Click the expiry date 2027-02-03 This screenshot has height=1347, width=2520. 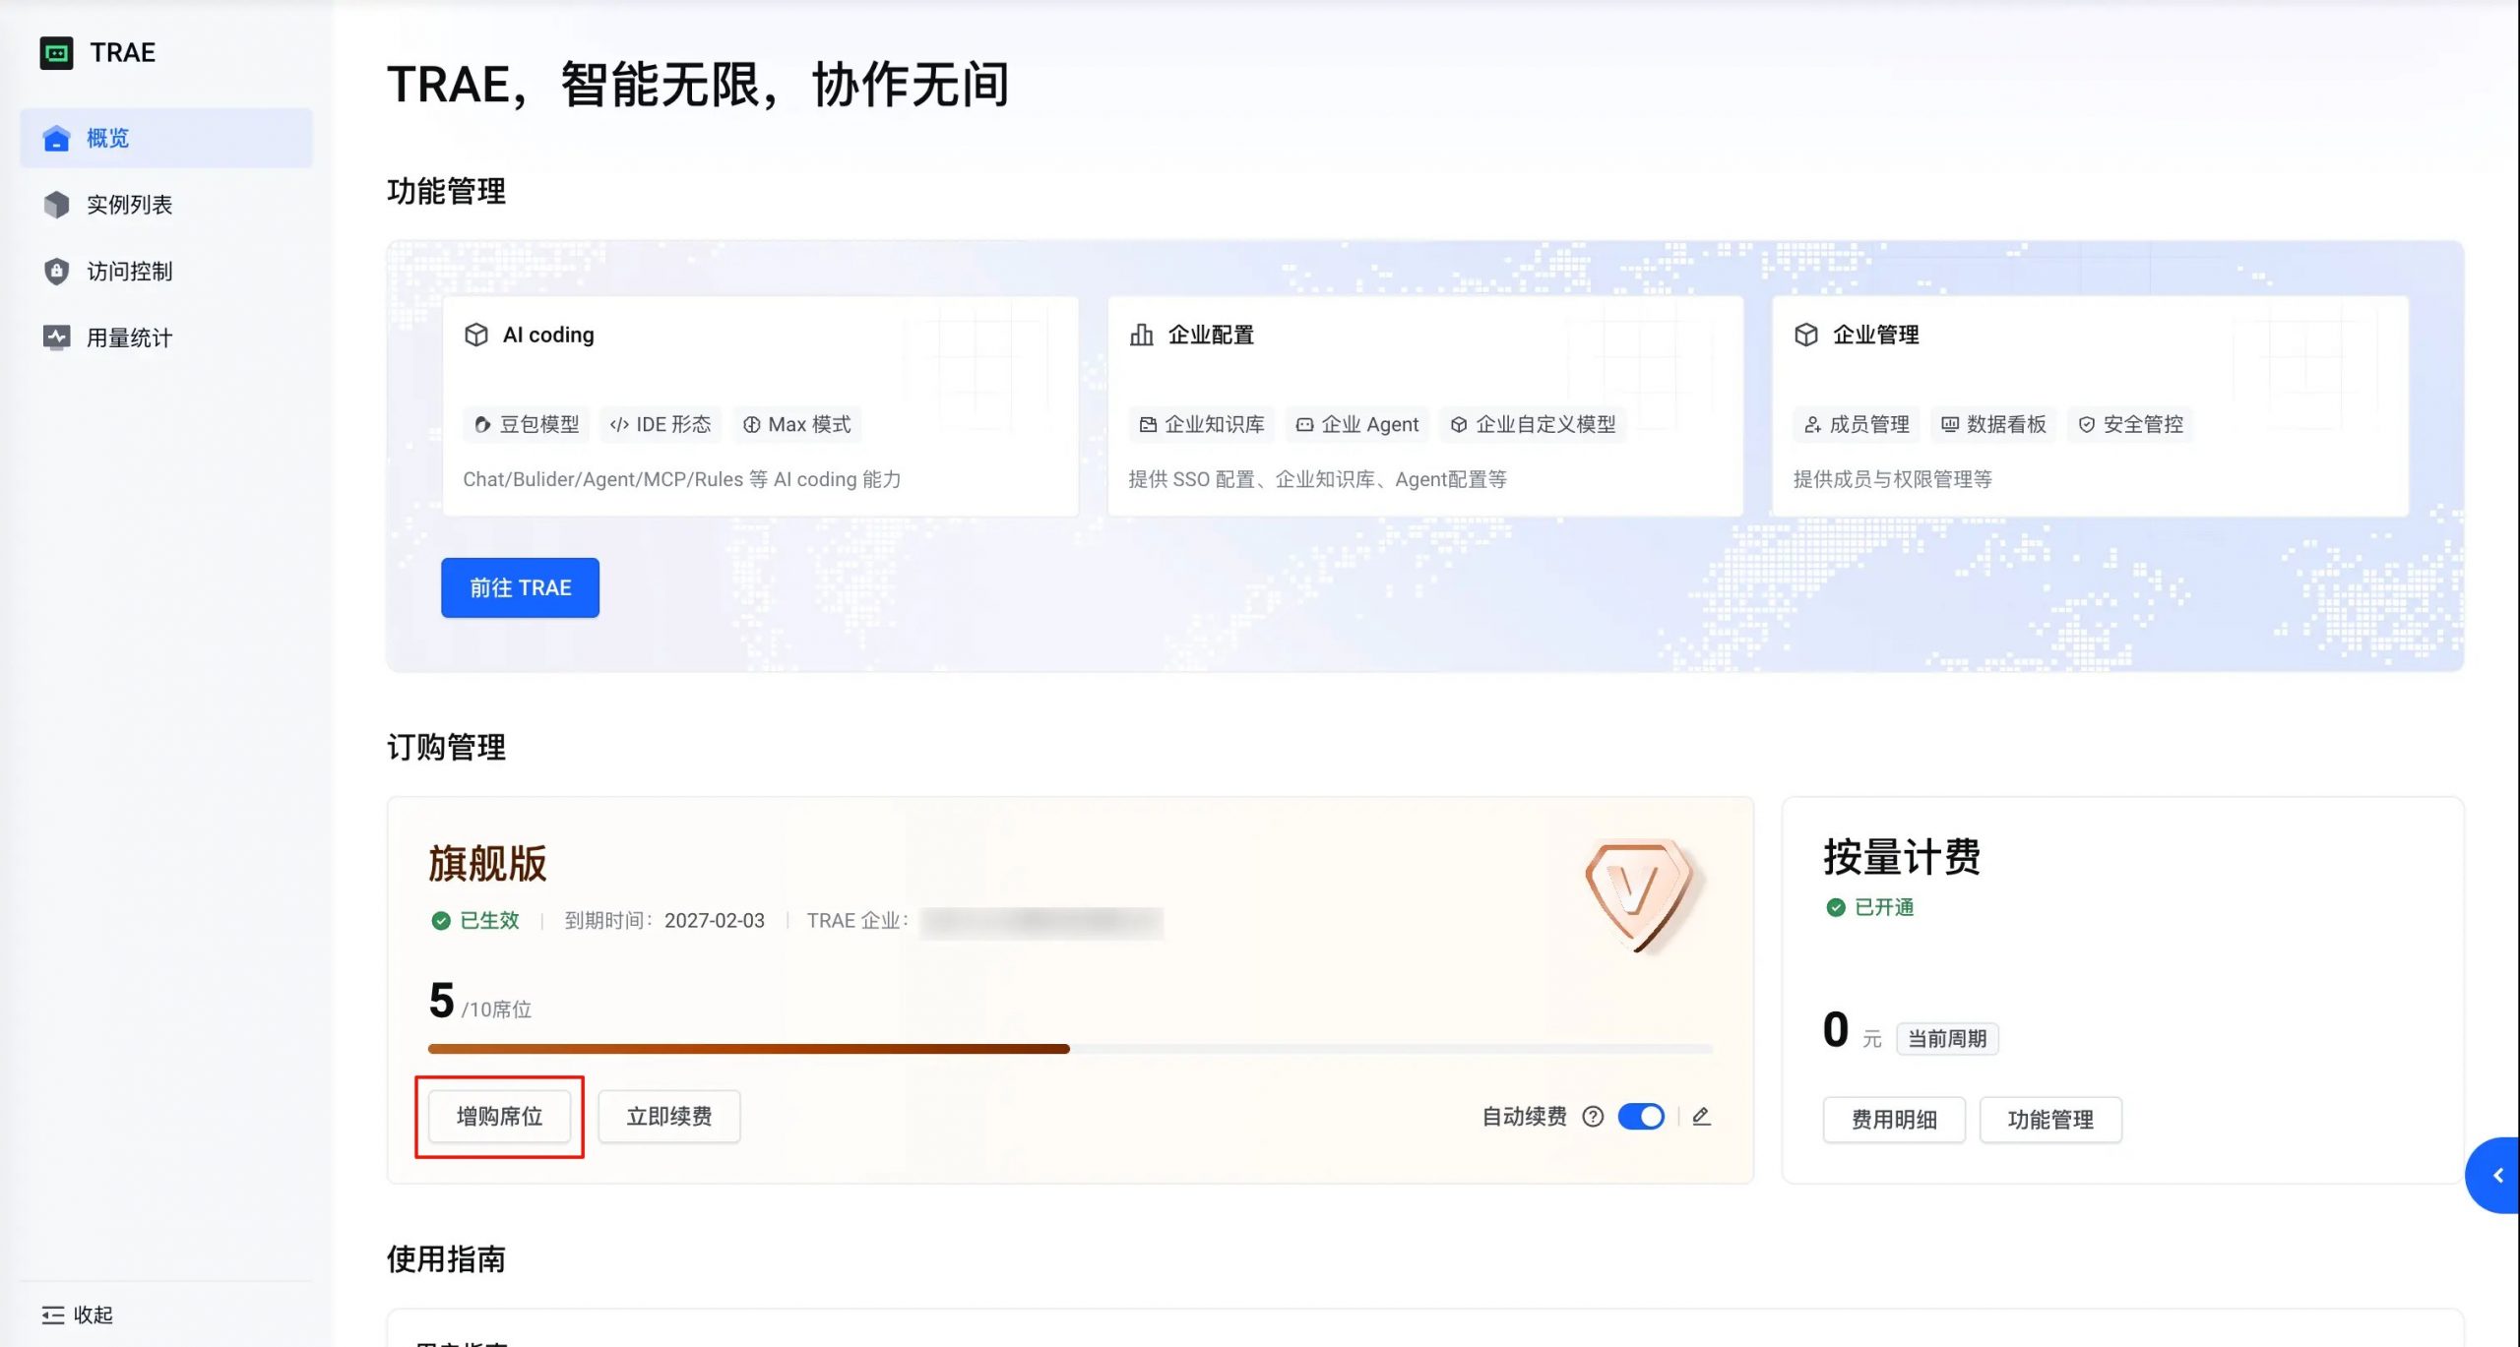point(714,921)
